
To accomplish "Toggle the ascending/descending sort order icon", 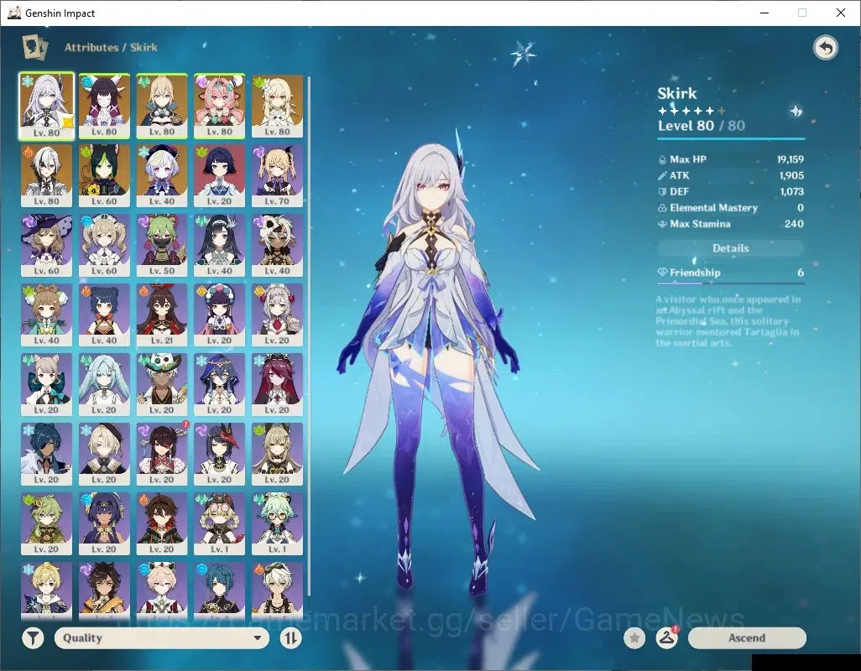I will tap(291, 638).
